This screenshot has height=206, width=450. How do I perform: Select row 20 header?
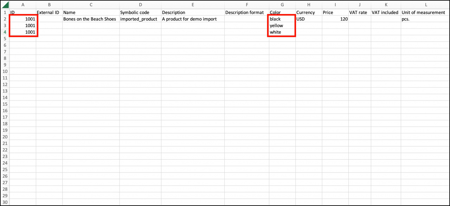point(5,137)
